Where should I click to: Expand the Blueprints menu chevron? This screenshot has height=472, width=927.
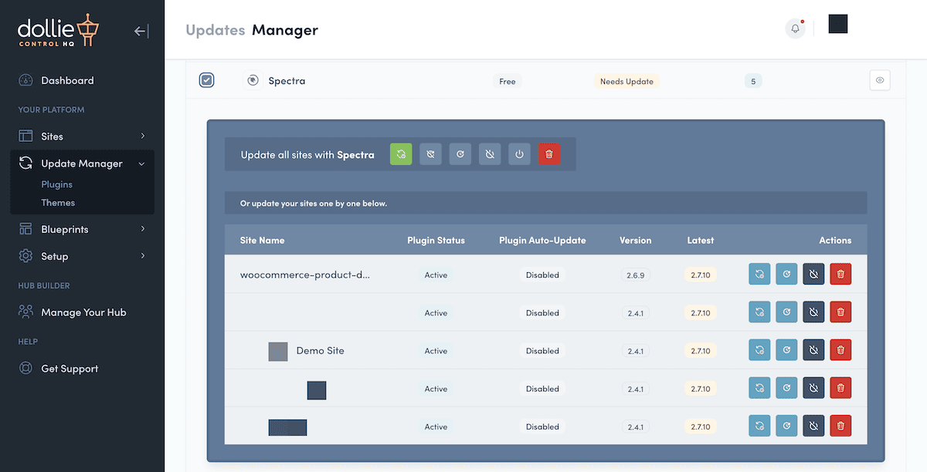(x=143, y=229)
